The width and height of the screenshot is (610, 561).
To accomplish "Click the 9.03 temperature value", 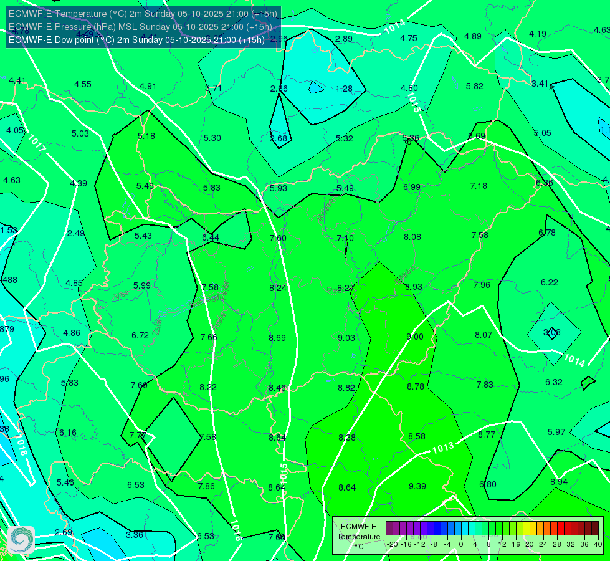I will [x=346, y=338].
